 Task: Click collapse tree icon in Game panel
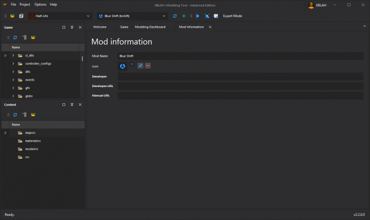click(x=25, y=37)
